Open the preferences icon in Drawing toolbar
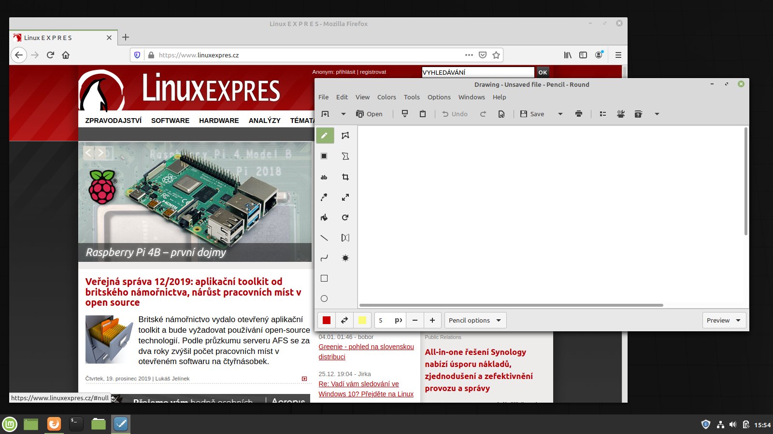The image size is (773, 434). (621, 114)
